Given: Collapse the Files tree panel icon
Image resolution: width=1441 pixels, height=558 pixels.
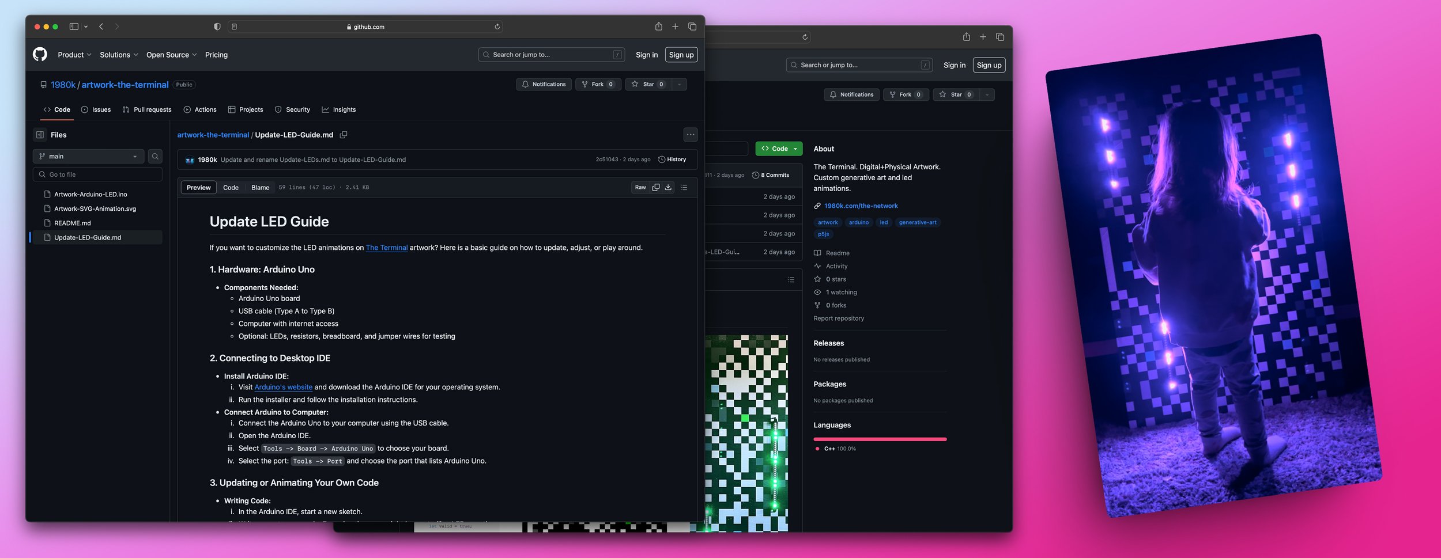Looking at the screenshot, I should coord(40,135).
